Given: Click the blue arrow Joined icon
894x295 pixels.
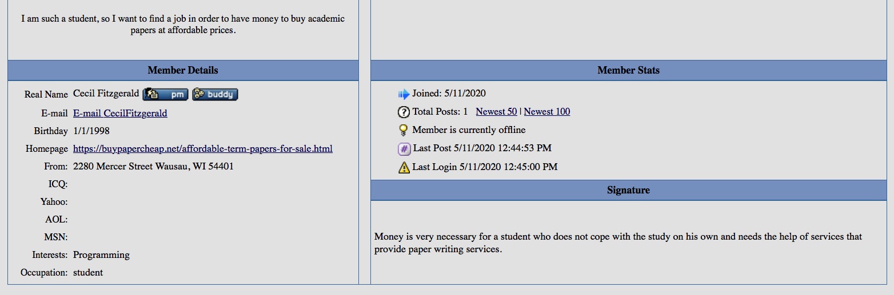Looking at the screenshot, I should [x=404, y=94].
